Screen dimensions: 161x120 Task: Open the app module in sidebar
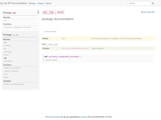pos(5,42)
